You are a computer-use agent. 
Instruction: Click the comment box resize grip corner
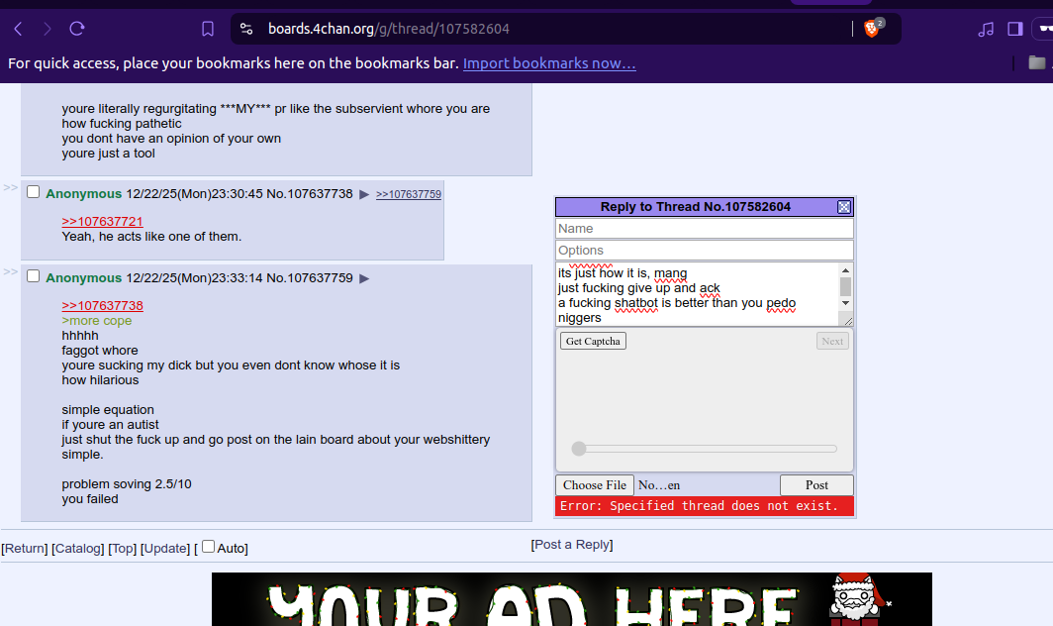pos(847,321)
